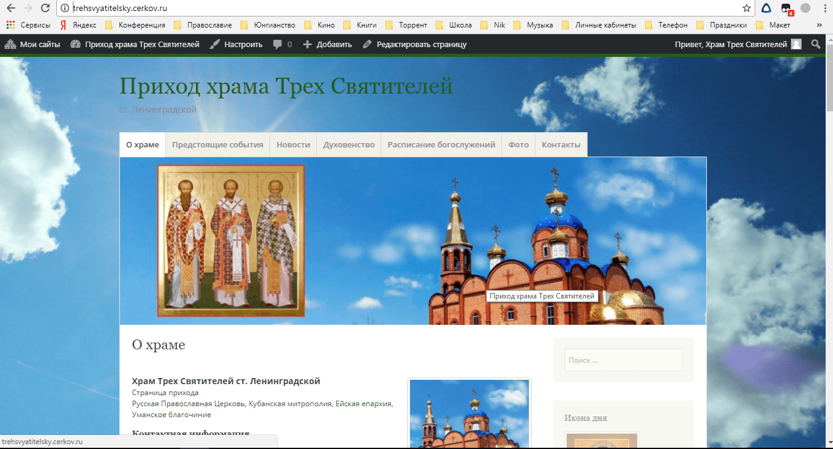Open the blue triangle extension icon

pos(766,8)
